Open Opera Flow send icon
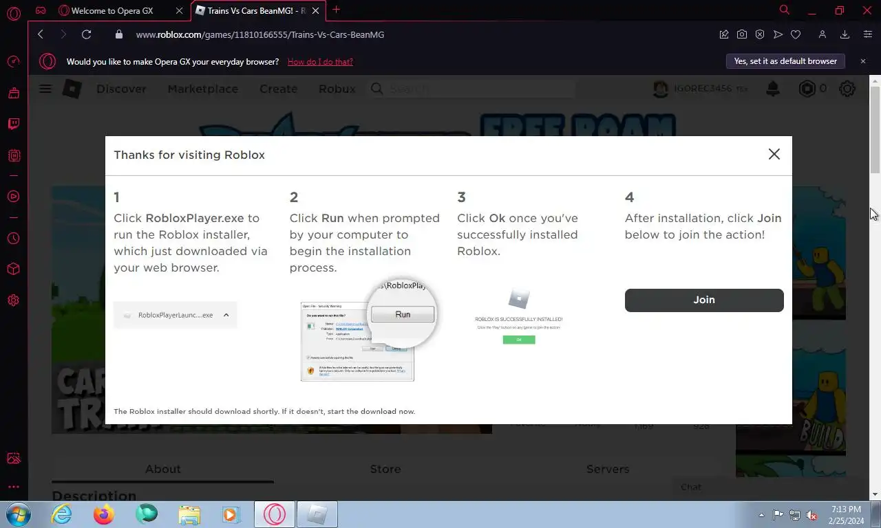The height and width of the screenshot is (528, 881). 778,34
